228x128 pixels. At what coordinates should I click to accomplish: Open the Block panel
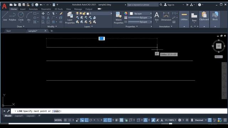point(215,19)
